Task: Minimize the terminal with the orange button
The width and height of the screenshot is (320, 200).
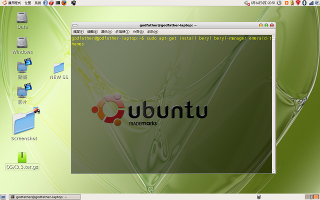Action: click(x=261, y=25)
